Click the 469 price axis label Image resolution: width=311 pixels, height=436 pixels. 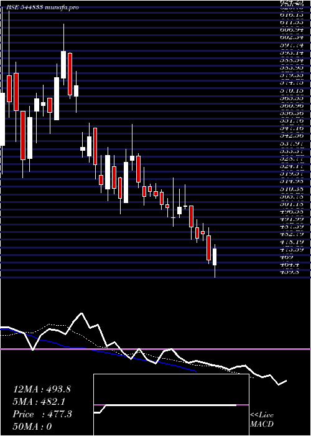coord(285,257)
